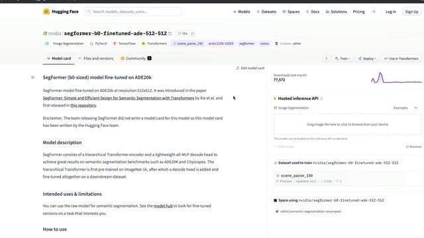Expand the Train dropdown
This screenshot has width=424, height=238.
coord(343,59)
